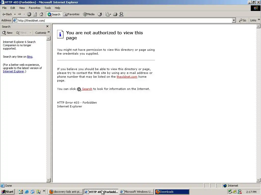Screen dimensions: 261x195
Task: Open the Edit menu
Action: 13,8
